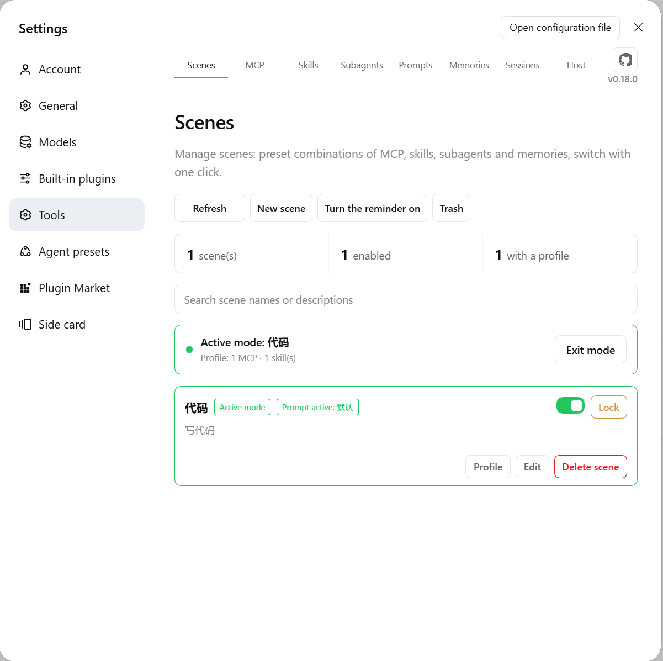Click the v0.18.0 version label

click(622, 79)
